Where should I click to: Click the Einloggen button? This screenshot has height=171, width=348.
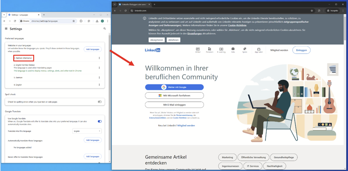(301, 50)
